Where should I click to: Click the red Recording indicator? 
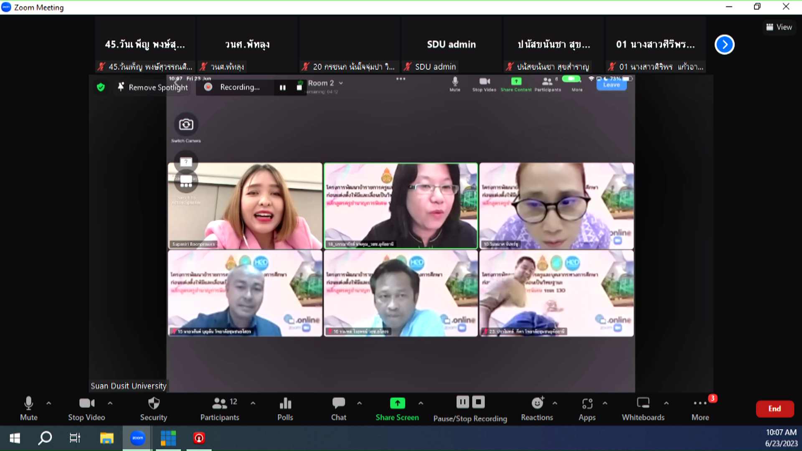point(208,87)
